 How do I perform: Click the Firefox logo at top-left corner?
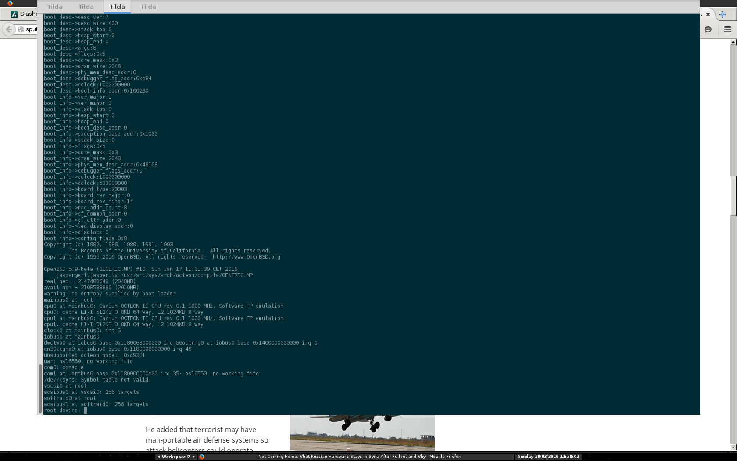10,3
